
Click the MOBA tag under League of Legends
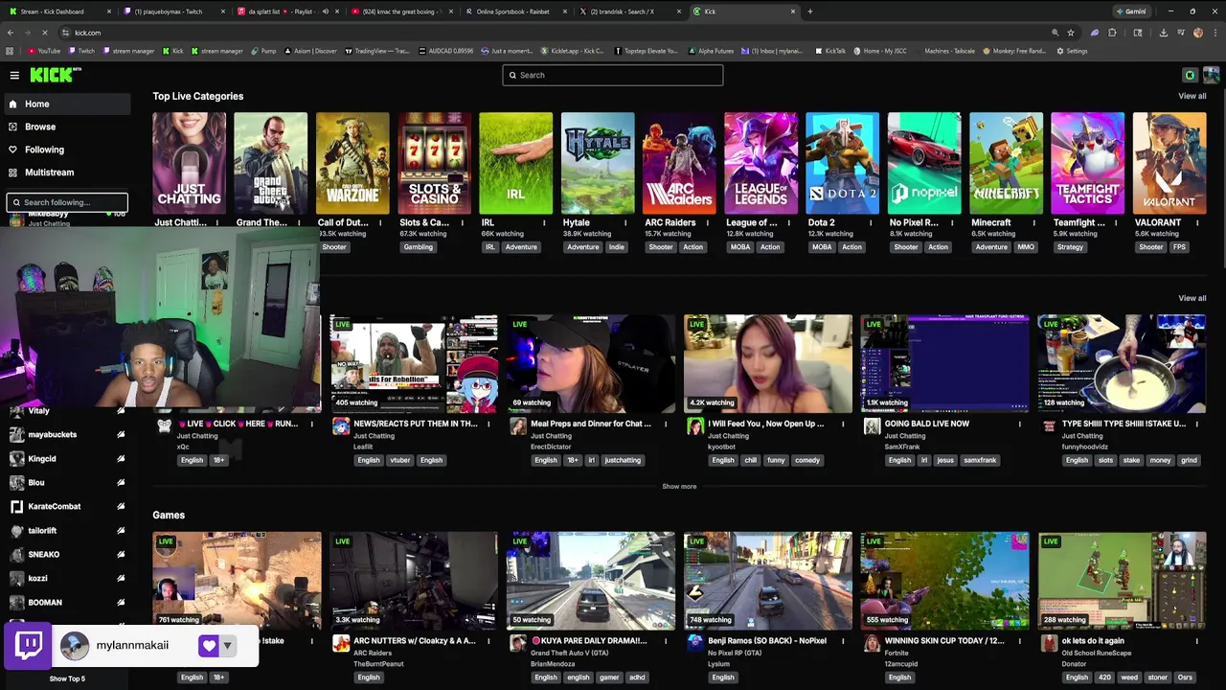tap(740, 247)
